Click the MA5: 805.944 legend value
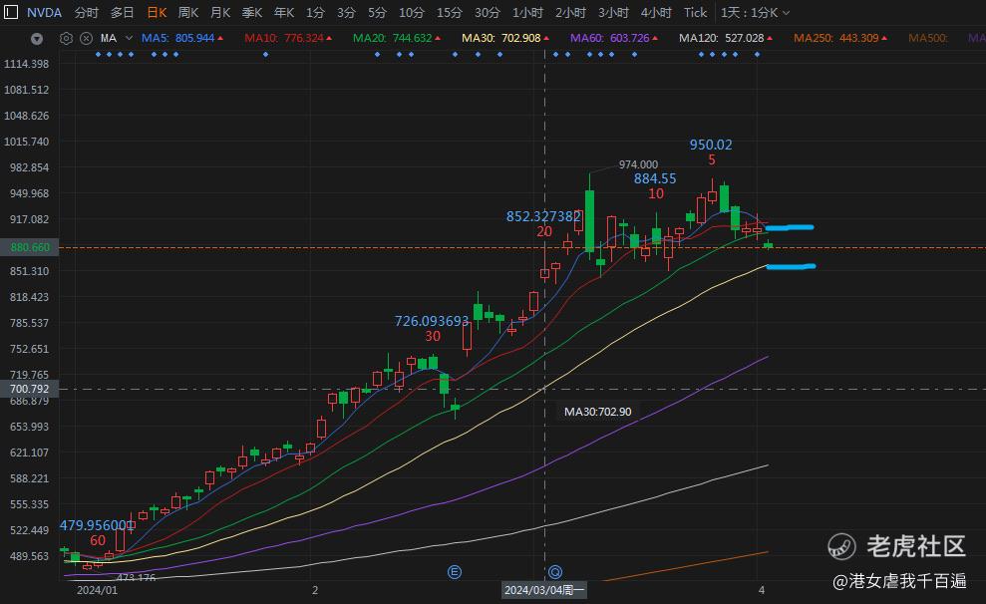 [181, 38]
